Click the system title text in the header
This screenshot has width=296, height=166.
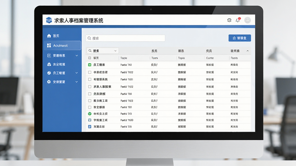click(79, 20)
